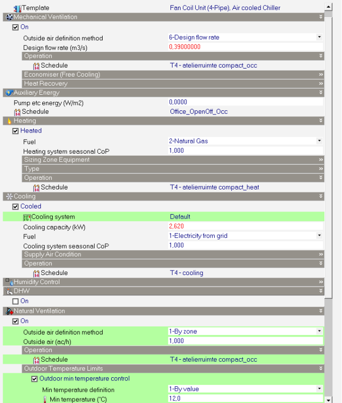Click the Cooling snowflake icon
342x403 pixels.
point(9,196)
